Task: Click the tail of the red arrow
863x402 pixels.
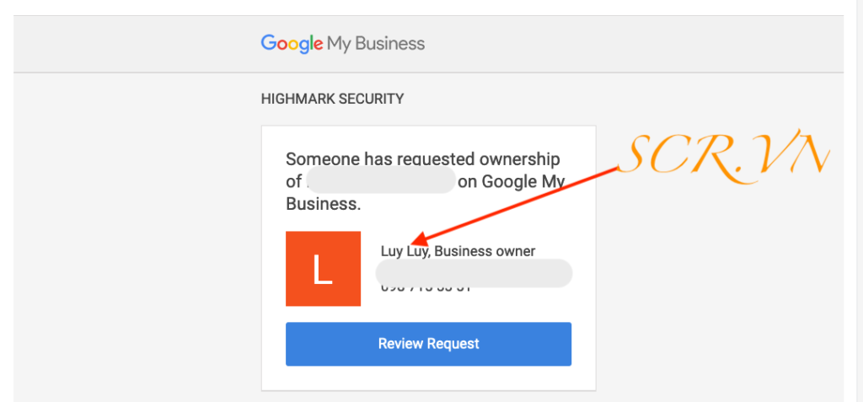Action: click(614, 169)
